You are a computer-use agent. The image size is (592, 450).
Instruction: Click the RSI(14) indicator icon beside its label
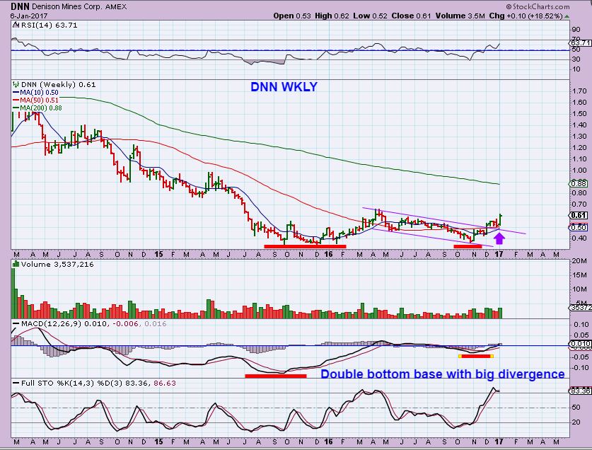[x=16, y=25]
